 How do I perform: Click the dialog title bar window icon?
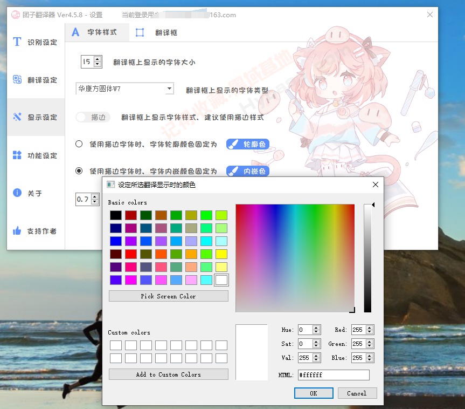coord(110,185)
